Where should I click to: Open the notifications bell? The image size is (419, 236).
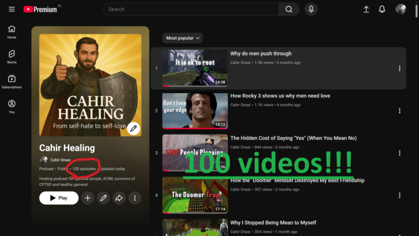pos(382,9)
